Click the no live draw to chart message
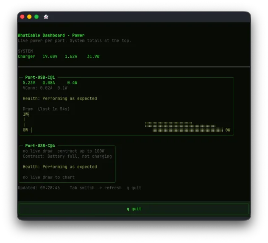Viewport: 268px width, 243px height. click(x=49, y=177)
